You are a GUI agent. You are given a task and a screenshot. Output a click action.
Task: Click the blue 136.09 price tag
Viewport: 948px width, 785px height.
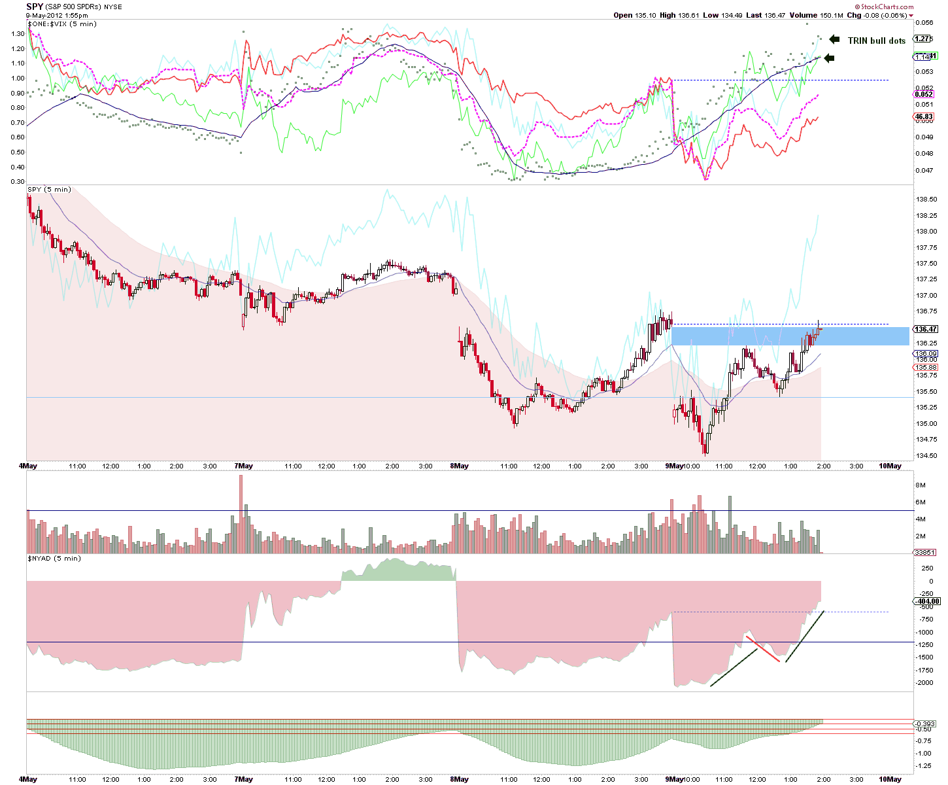coord(926,354)
